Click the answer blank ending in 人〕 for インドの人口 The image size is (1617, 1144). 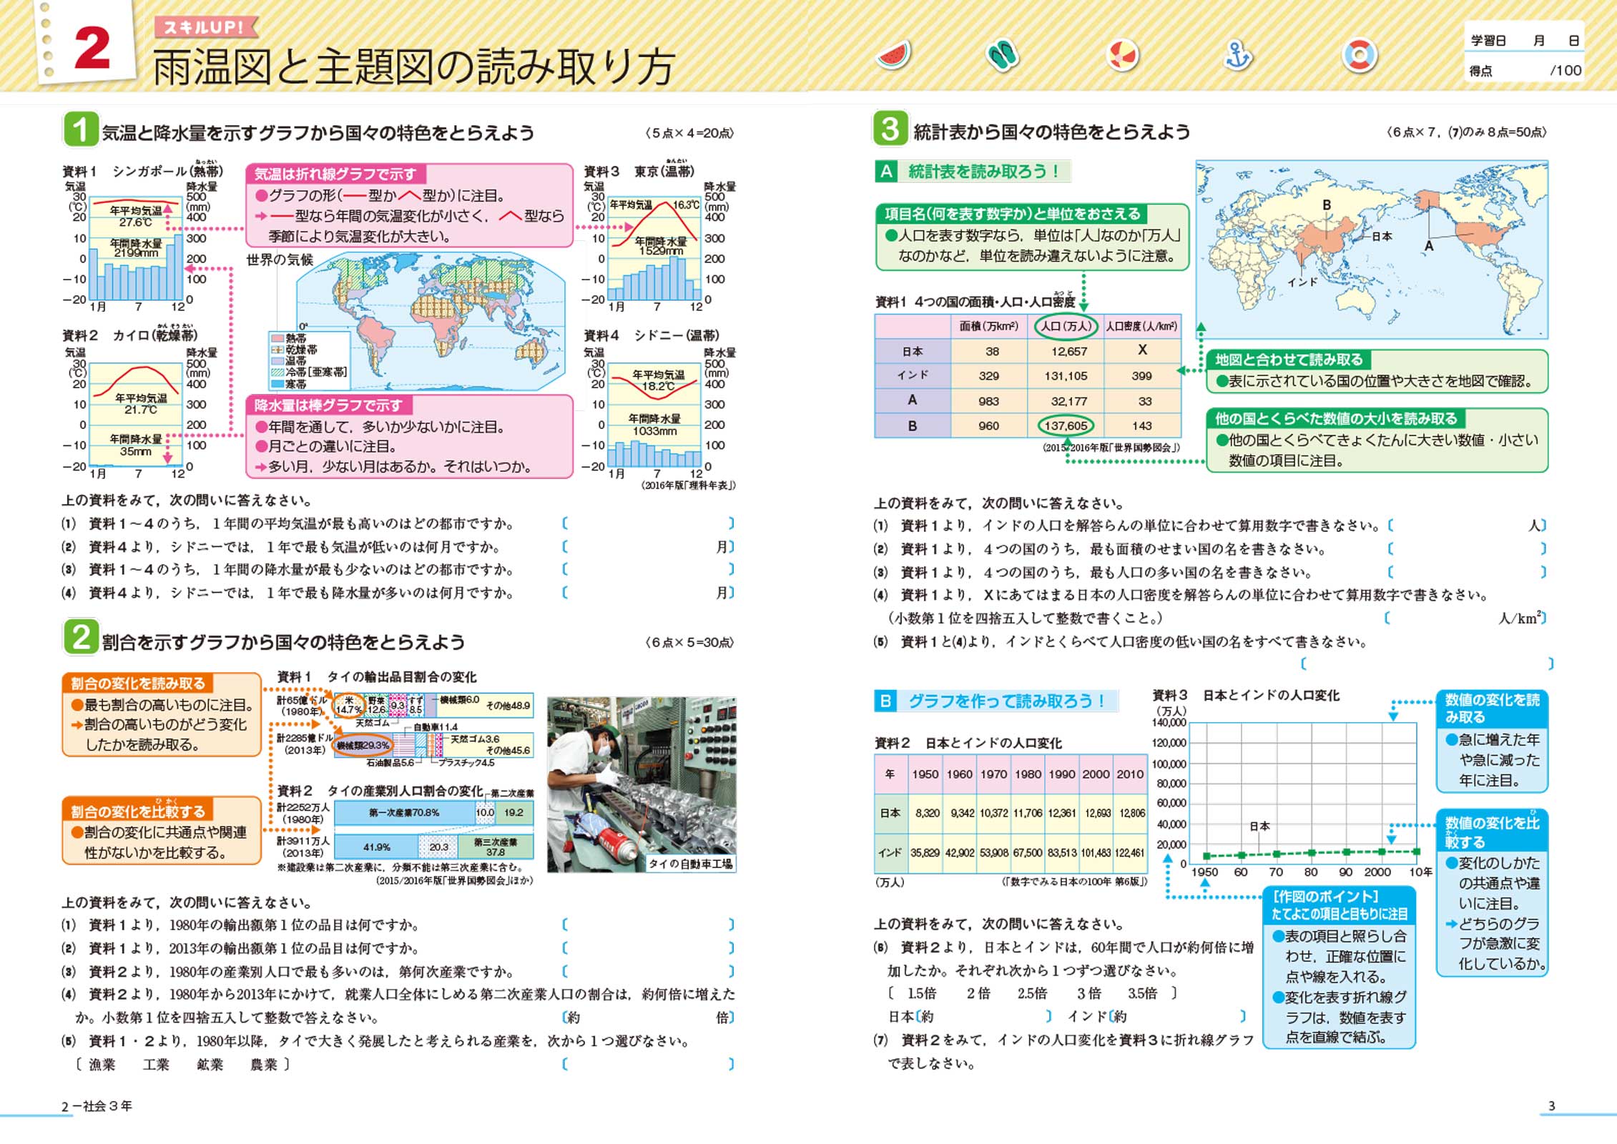[x=1467, y=526]
